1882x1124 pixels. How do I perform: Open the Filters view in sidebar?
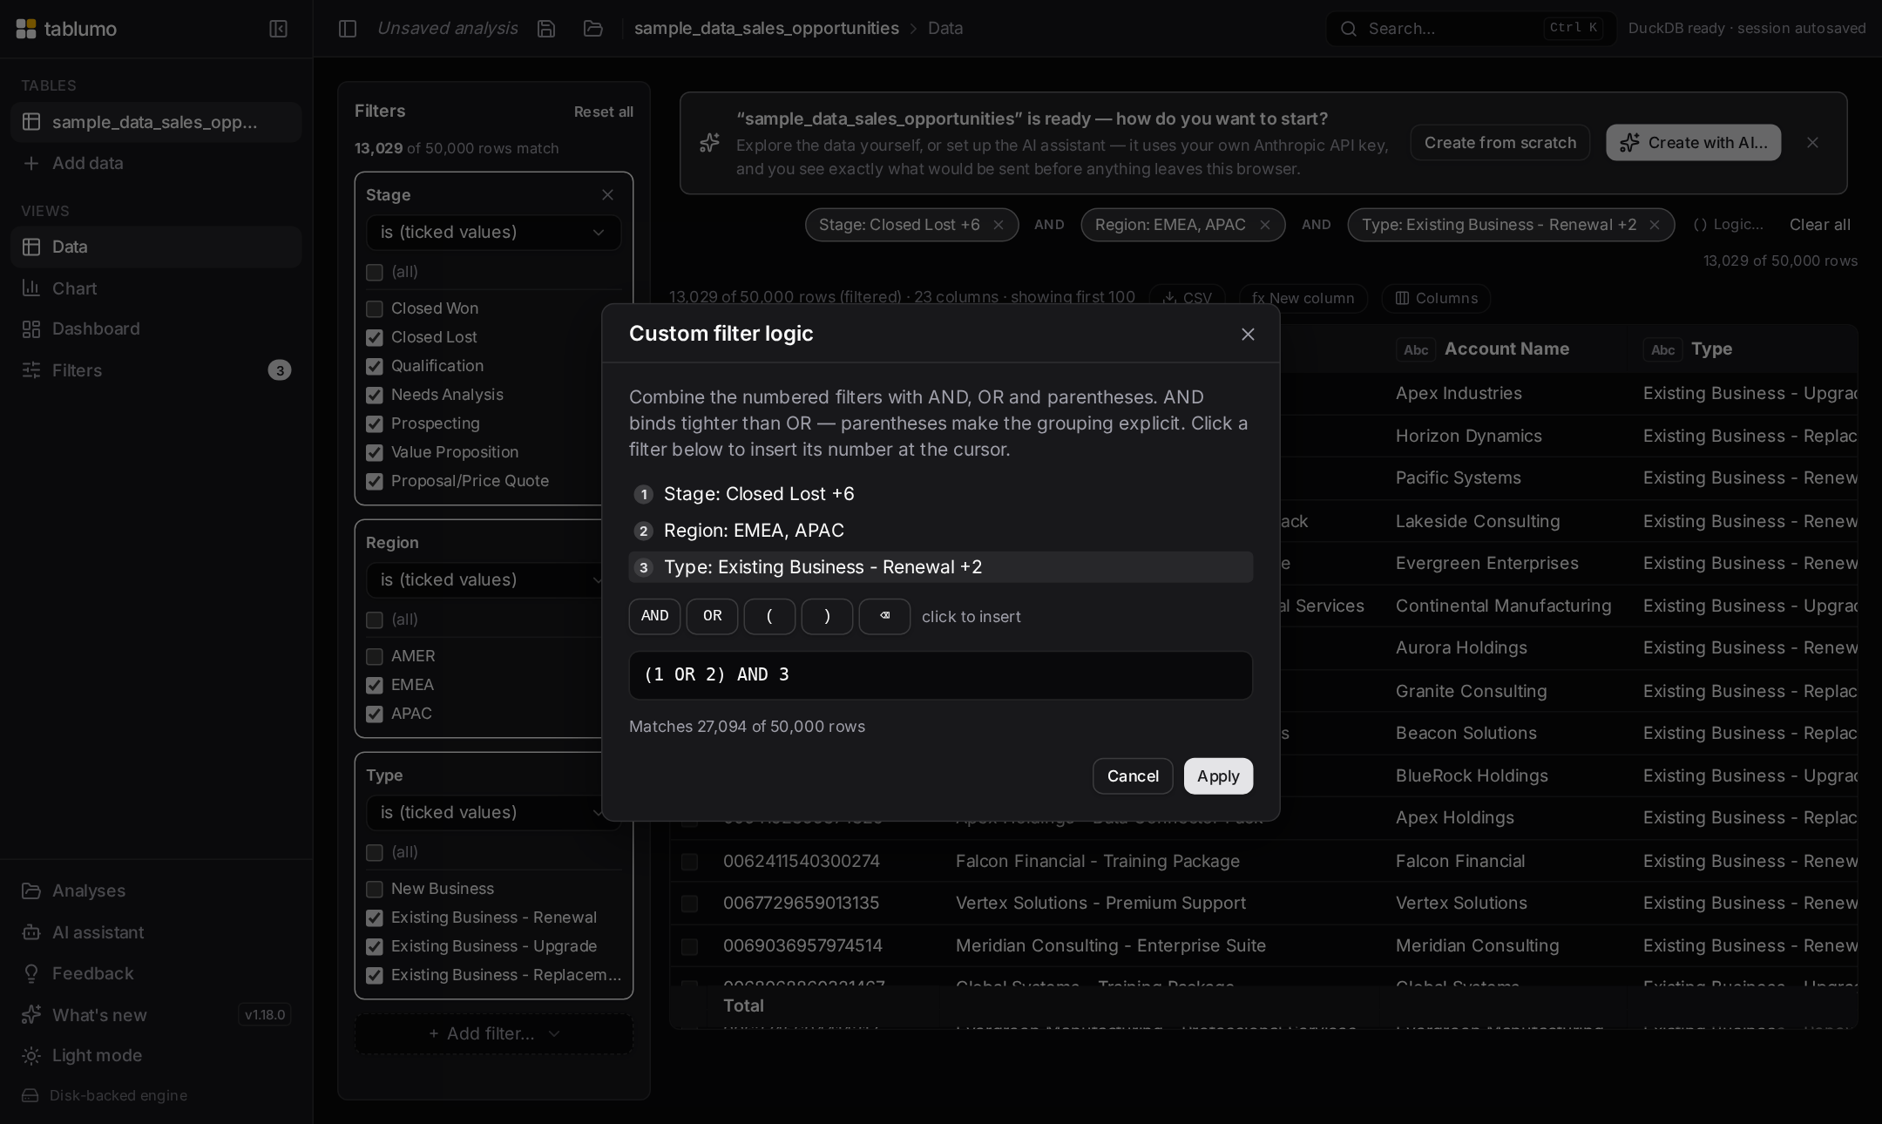[x=156, y=370]
